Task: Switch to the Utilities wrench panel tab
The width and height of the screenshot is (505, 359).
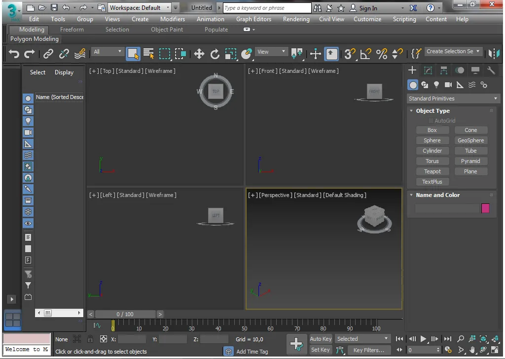Action: pyautogui.click(x=491, y=70)
